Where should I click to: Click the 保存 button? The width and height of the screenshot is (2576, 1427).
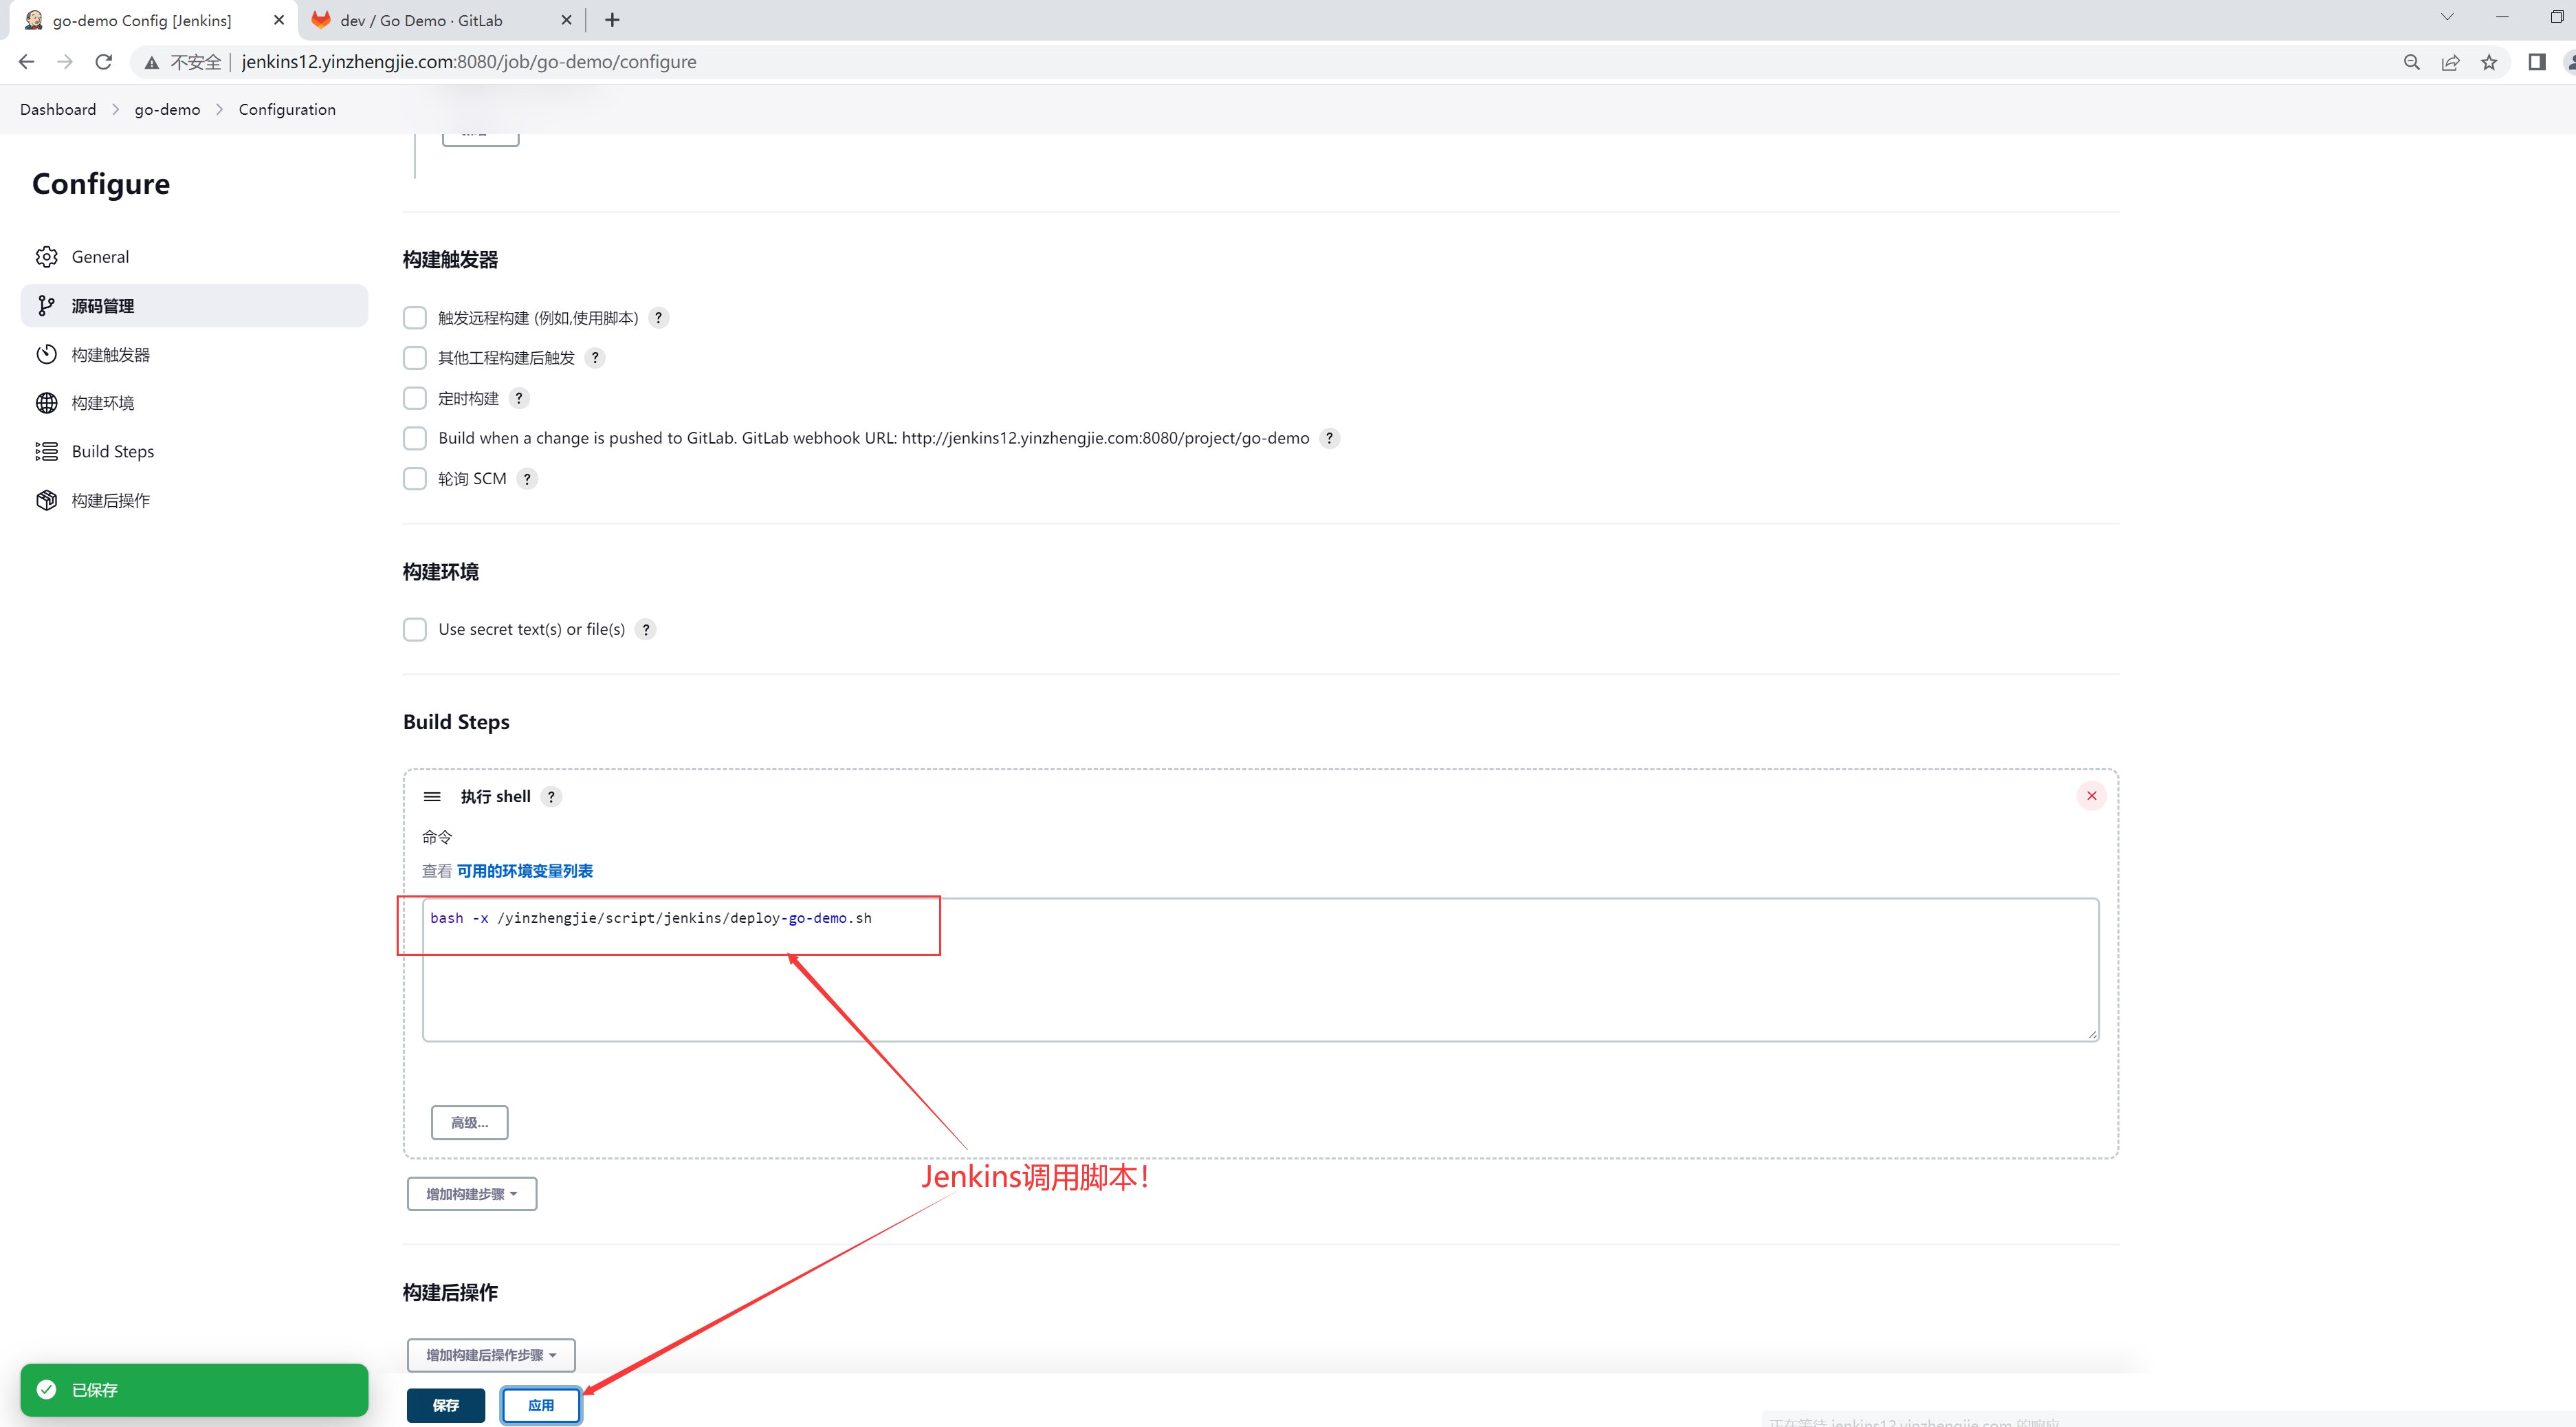446,1404
